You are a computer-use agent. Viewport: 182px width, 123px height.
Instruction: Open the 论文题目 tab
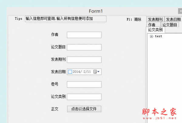(170, 25)
